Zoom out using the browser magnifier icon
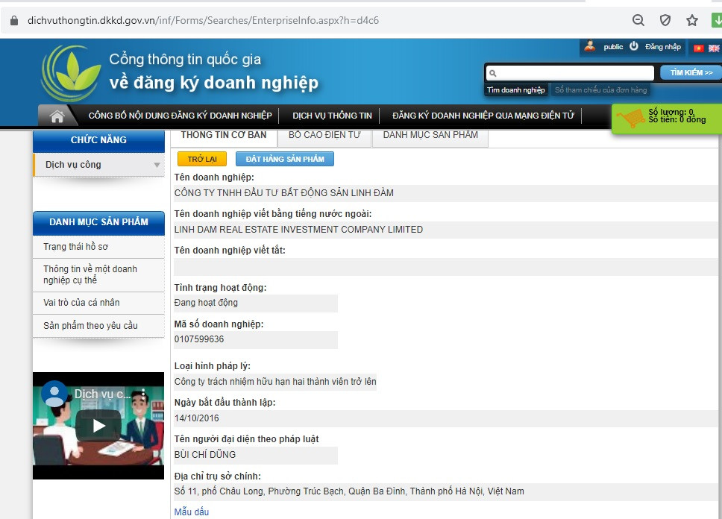The image size is (722, 519). [638, 21]
